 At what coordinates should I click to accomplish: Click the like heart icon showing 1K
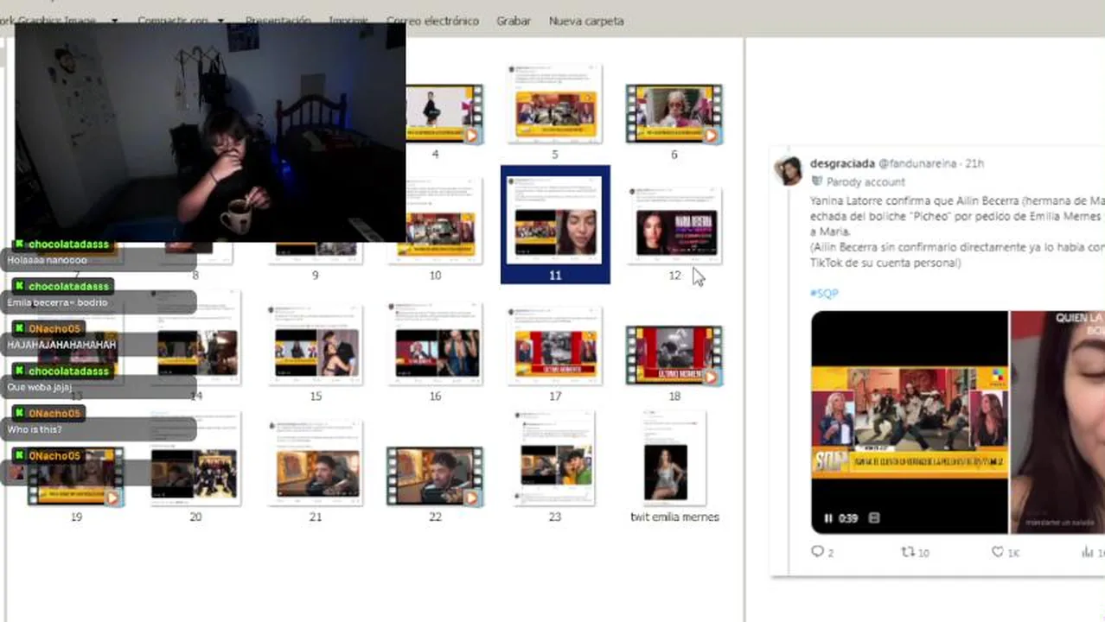[998, 551]
